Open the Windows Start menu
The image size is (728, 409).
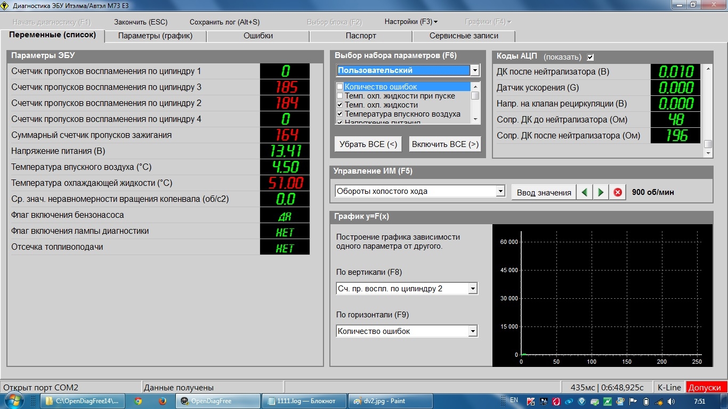tap(14, 400)
